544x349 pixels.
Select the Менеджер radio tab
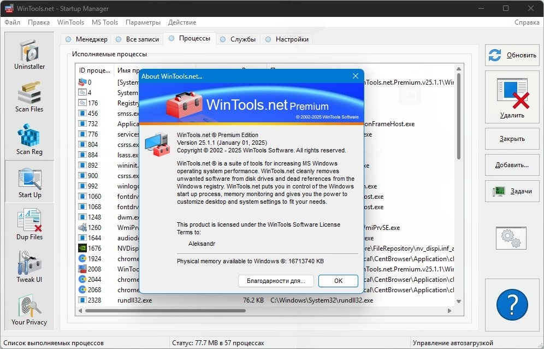86,39
